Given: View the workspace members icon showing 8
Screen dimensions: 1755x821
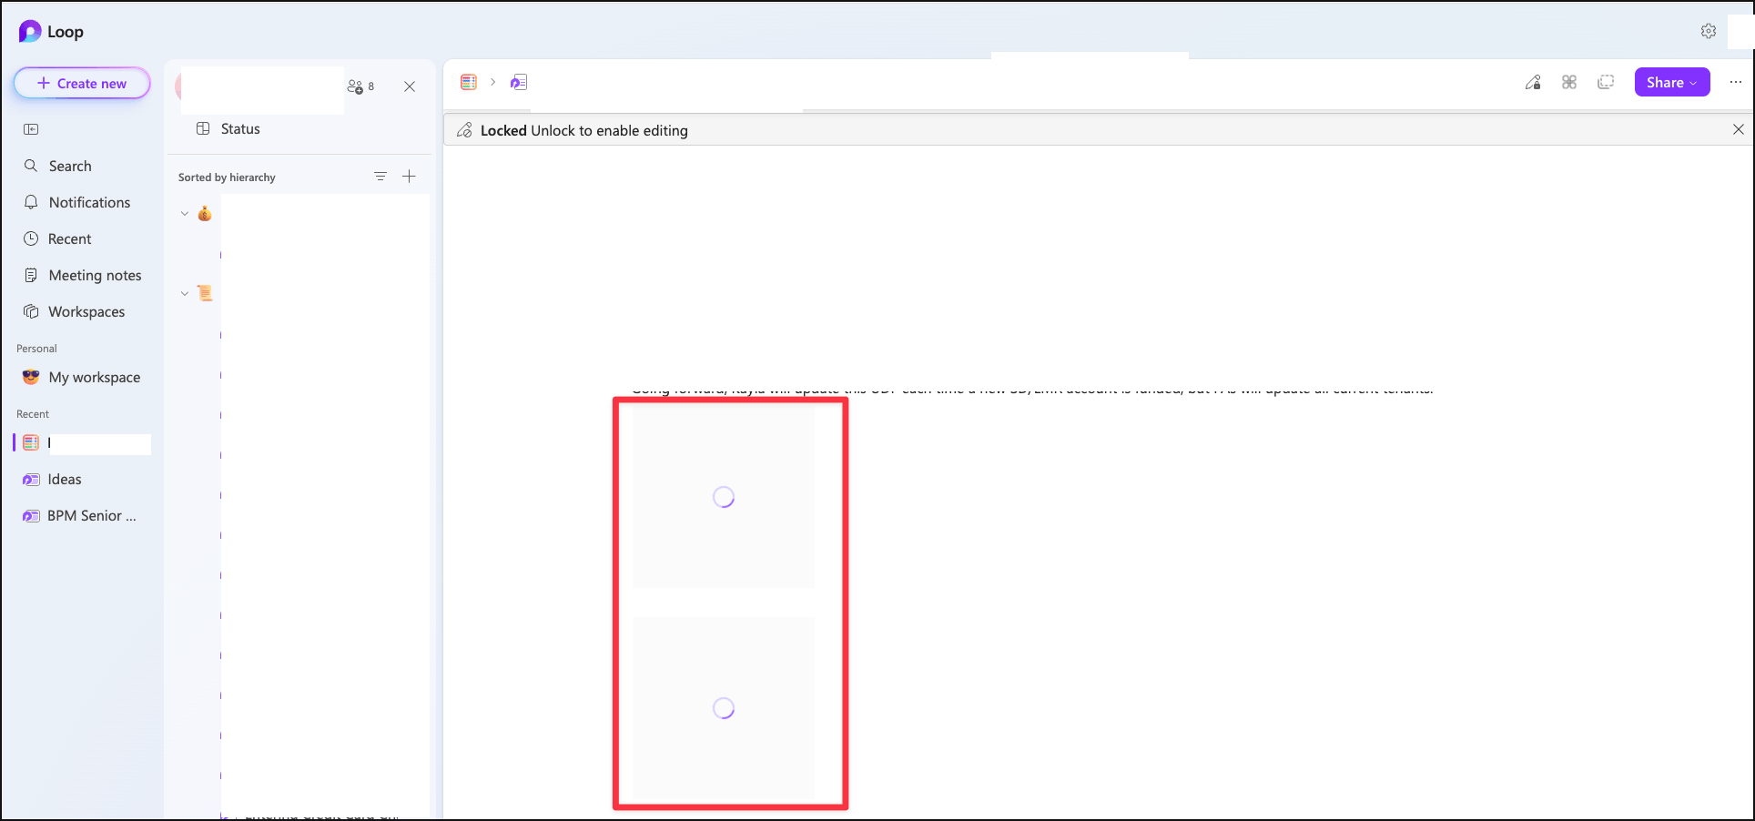Looking at the screenshot, I should coord(360,86).
